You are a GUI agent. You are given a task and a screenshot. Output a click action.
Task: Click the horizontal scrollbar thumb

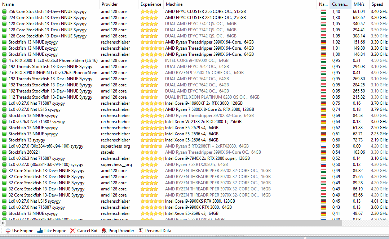coord(174,223)
